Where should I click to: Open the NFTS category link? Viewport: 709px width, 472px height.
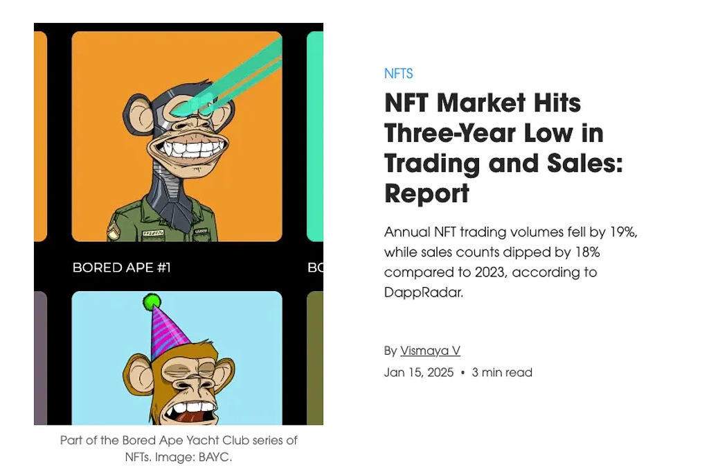point(398,73)
